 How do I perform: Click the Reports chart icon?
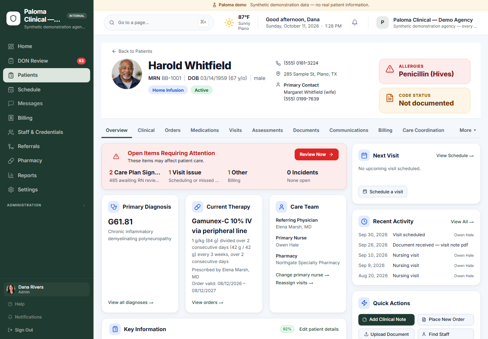(11, 176)
